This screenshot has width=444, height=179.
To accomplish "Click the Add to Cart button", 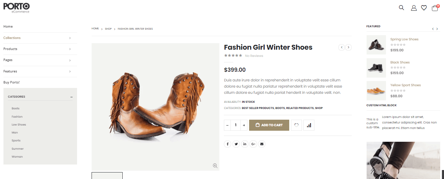I will 269,125.
